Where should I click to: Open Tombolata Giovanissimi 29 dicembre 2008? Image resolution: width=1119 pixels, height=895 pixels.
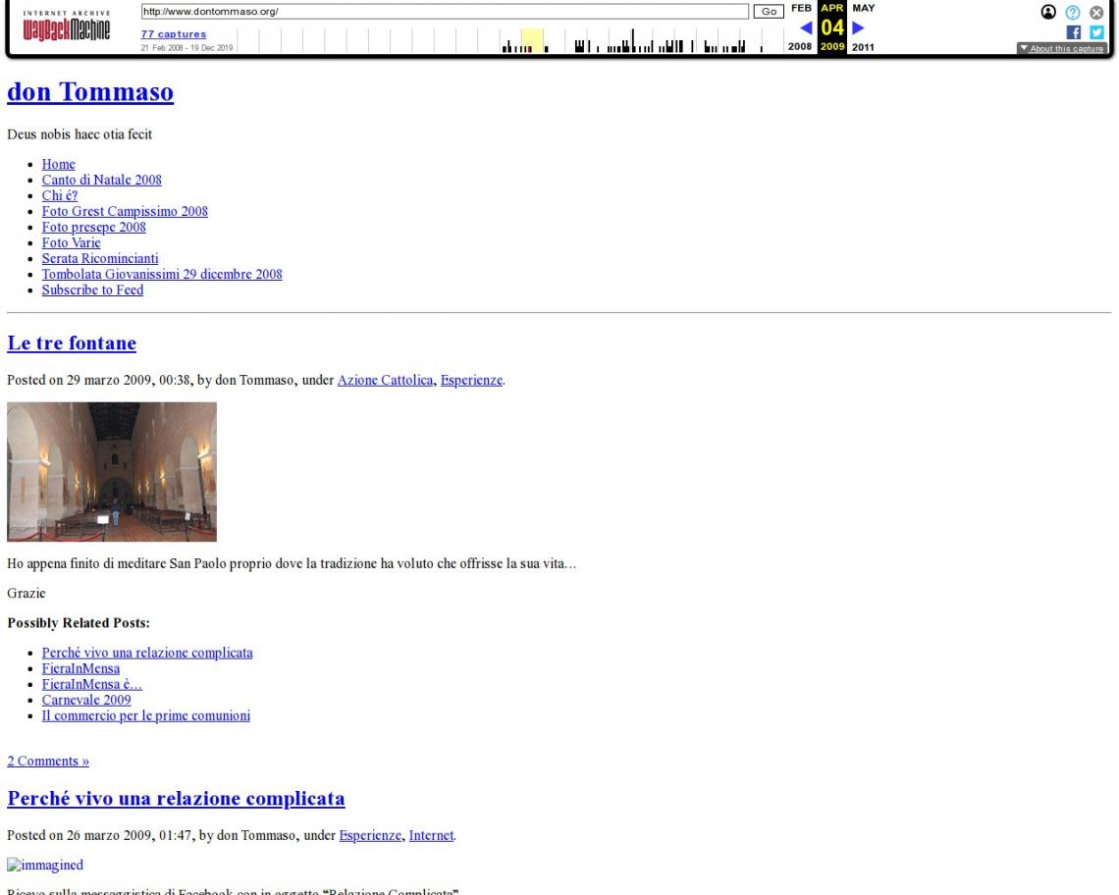pos(161,274)
